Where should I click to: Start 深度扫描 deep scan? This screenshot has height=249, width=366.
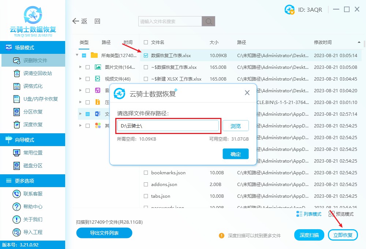(x=309, y=235)
